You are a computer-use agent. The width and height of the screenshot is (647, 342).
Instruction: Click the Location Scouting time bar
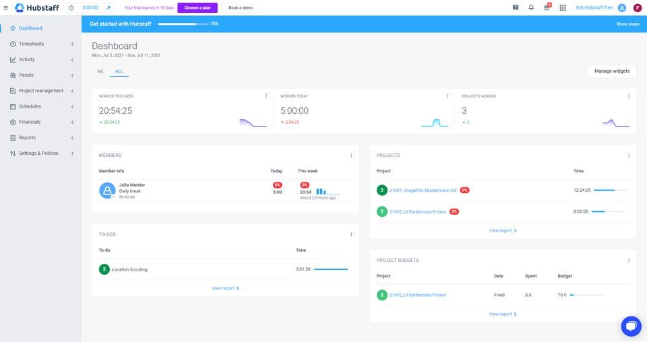click(x=330, y=269)
